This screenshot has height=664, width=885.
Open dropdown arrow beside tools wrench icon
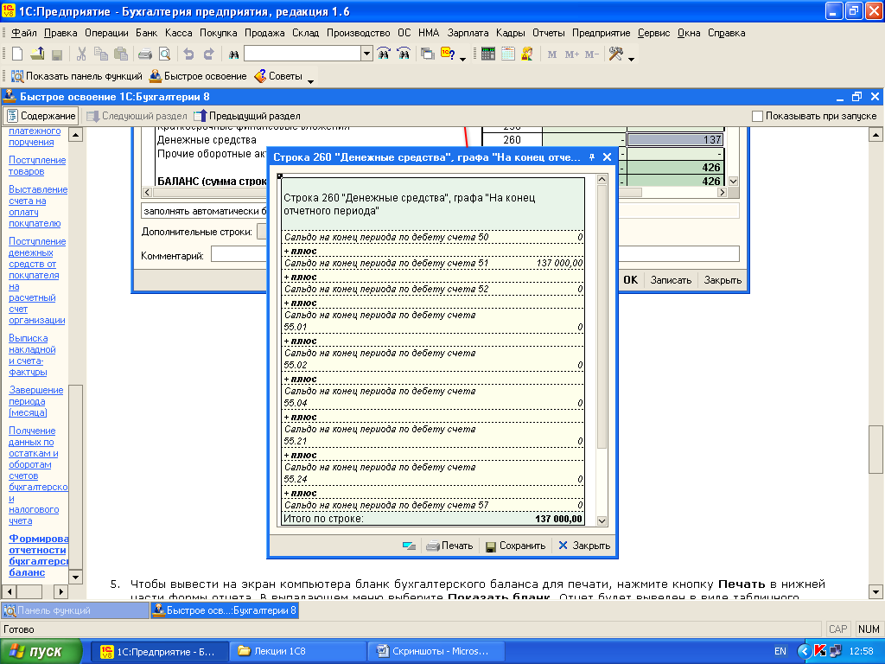point(631,58)
